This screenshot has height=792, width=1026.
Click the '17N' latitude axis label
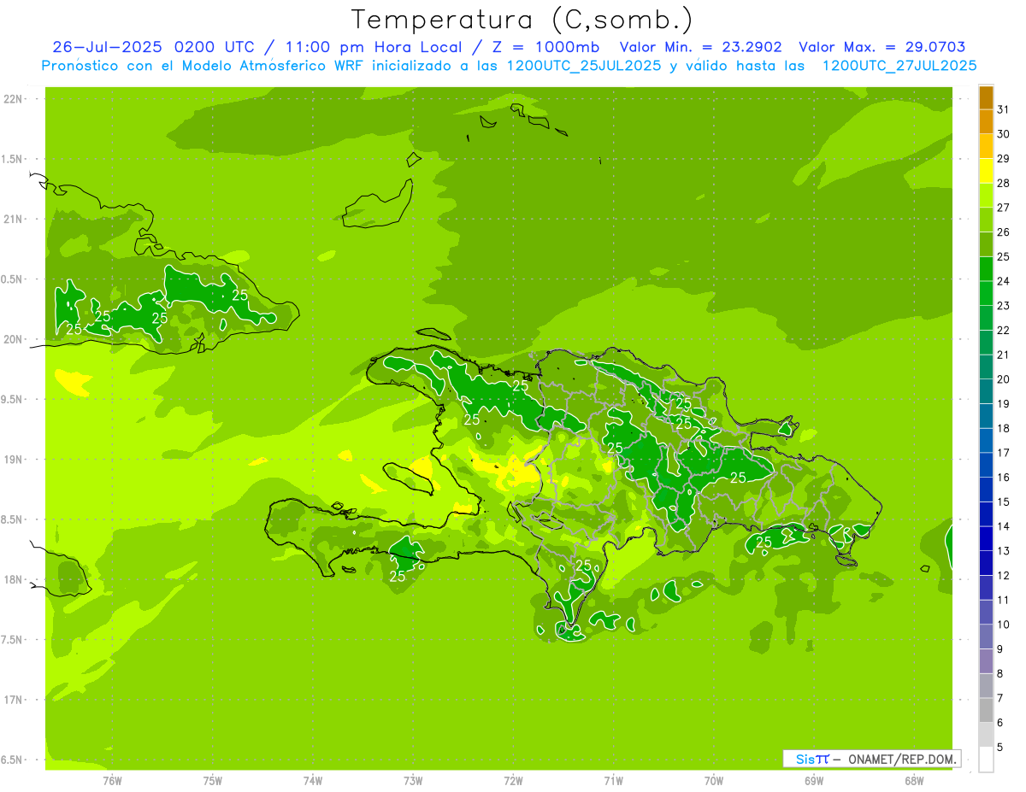tap(14, 700)
